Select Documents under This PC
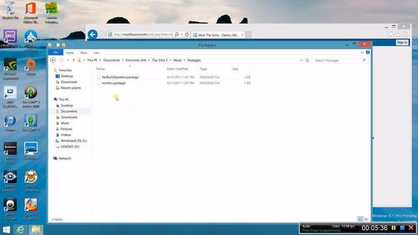 (x=69, y=112)
